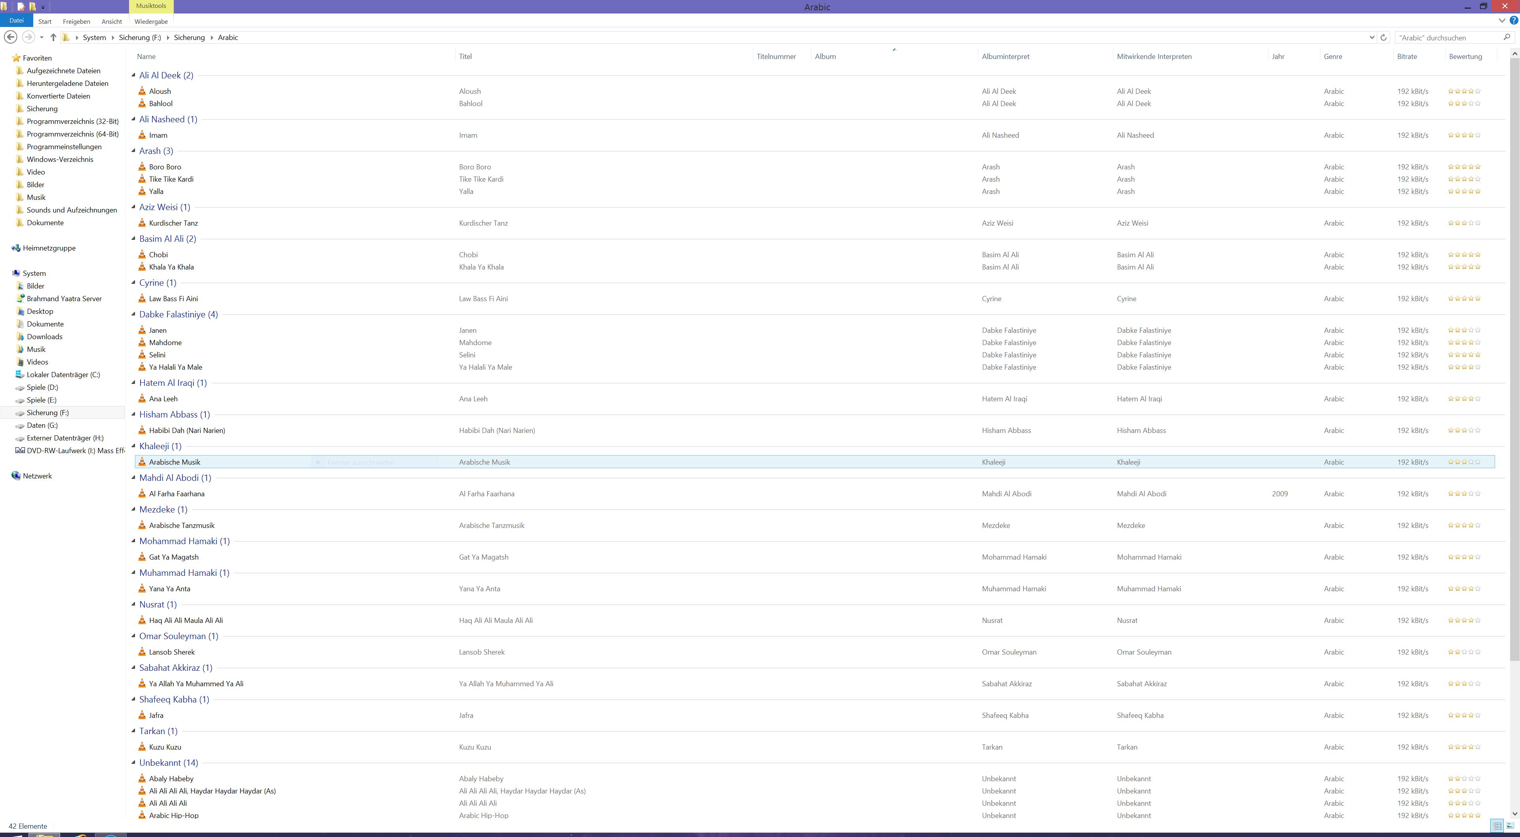
Task: Click the Brahmand Yaatra Server icon
Action: (20, 298)
